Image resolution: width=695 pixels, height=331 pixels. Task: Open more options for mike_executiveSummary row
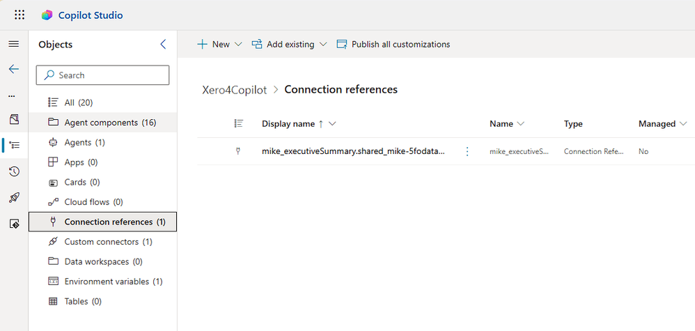467,151
